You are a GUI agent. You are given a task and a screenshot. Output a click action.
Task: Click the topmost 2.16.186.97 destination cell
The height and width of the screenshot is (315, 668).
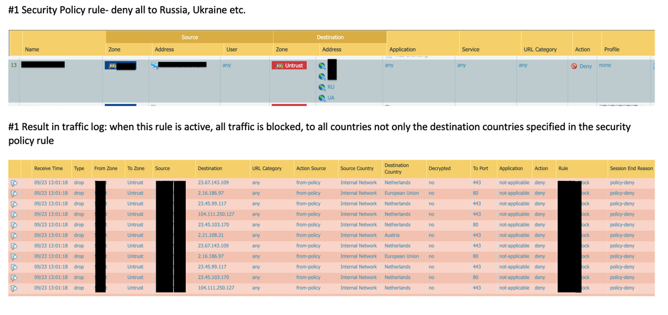pyautogui.click(x=211, y=194)
